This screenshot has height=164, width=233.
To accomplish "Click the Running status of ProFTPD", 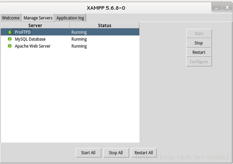I will click(x=79, y=32).
